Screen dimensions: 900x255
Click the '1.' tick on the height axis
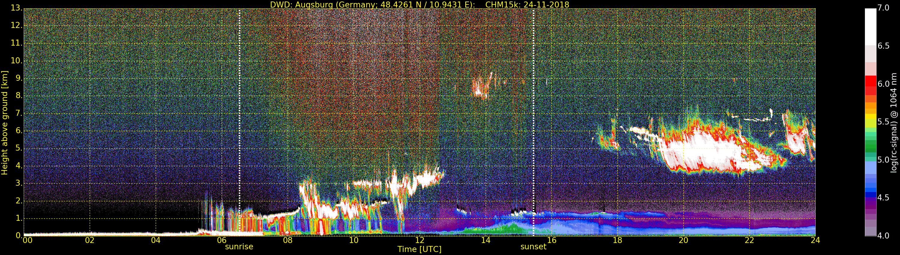click(x=19, y=218)
